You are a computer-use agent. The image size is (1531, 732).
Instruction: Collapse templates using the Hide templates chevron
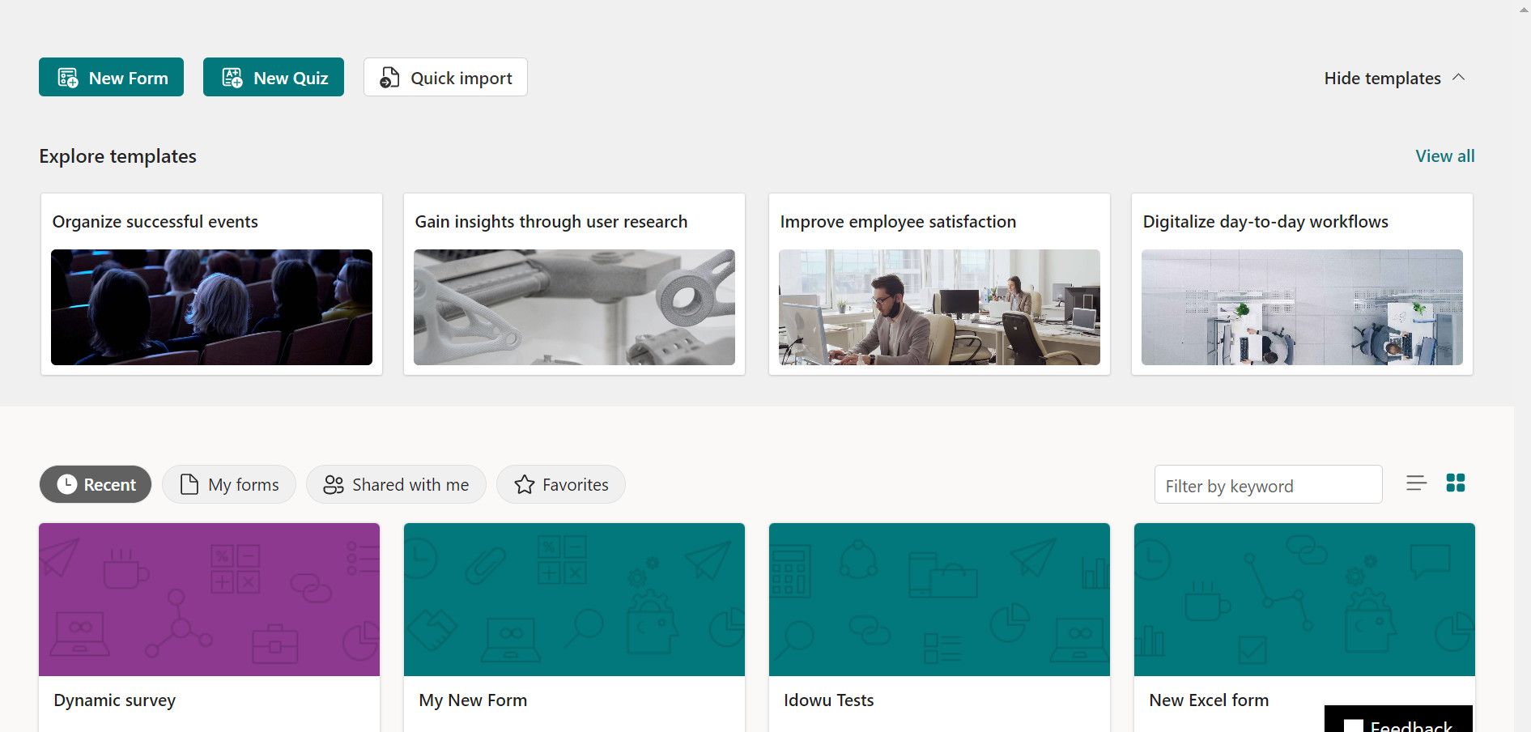(x=1460, y=77)
